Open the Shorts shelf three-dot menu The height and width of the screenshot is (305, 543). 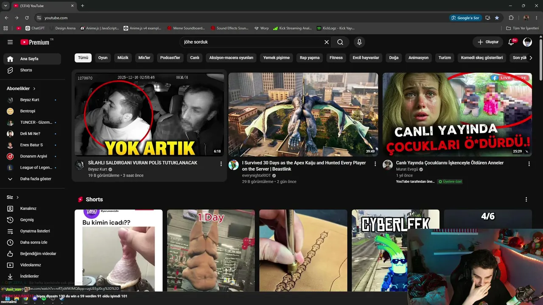pos(526,200)
